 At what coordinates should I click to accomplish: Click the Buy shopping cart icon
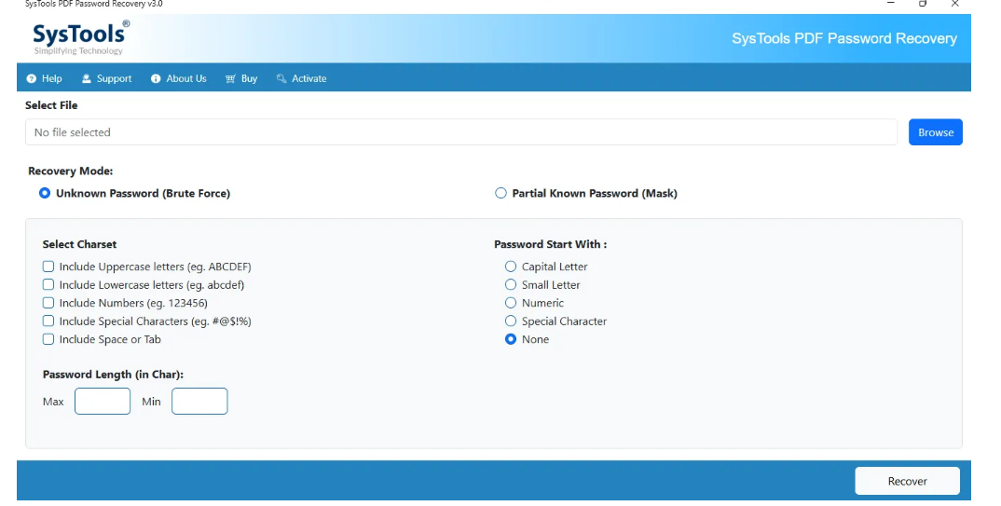(230, 79)
